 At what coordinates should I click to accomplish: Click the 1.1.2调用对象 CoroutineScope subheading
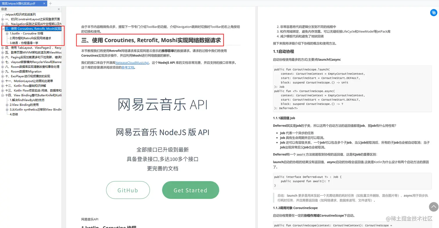295,208
